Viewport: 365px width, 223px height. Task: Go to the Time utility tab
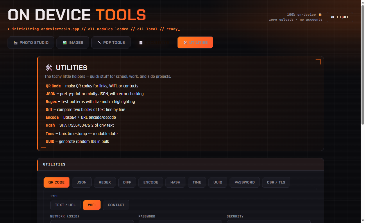[x=197, y=182]
